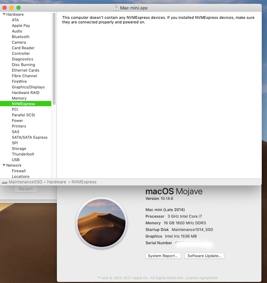Select SAS in the hardware list

[x=15, y=132]
